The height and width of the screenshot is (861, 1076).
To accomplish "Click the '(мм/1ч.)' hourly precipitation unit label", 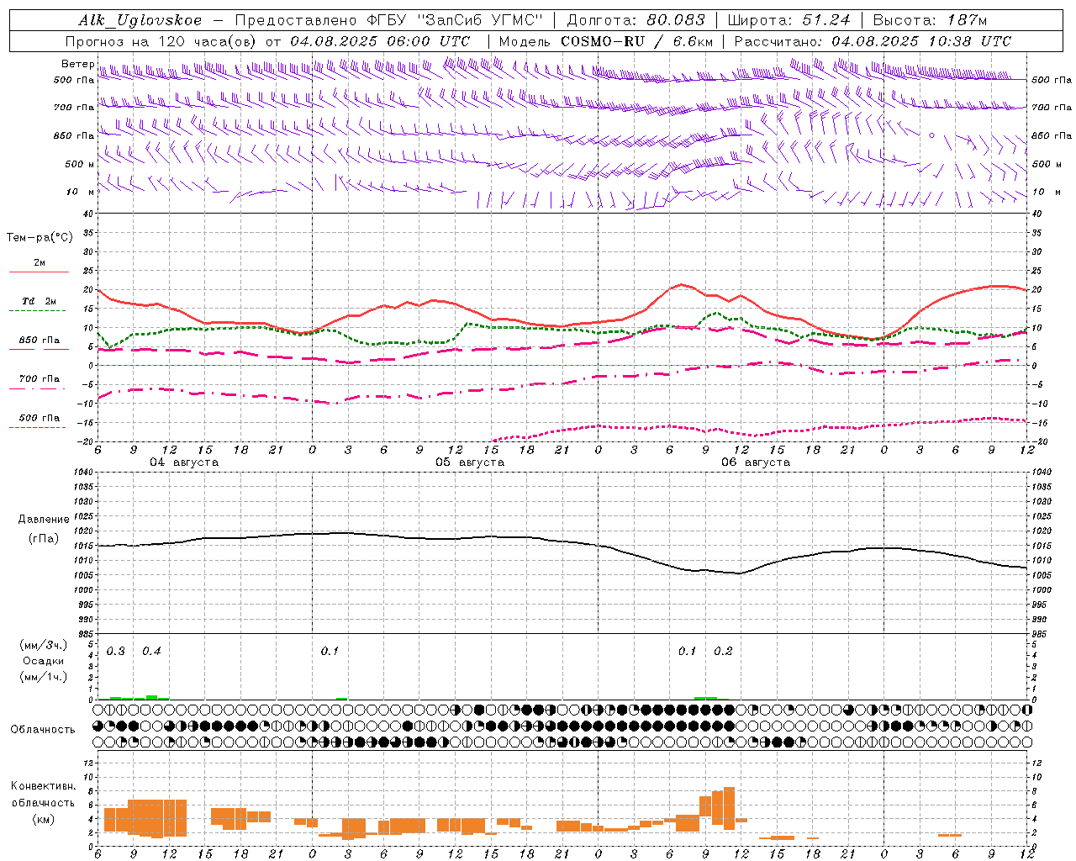I will [x=44, y=676].
